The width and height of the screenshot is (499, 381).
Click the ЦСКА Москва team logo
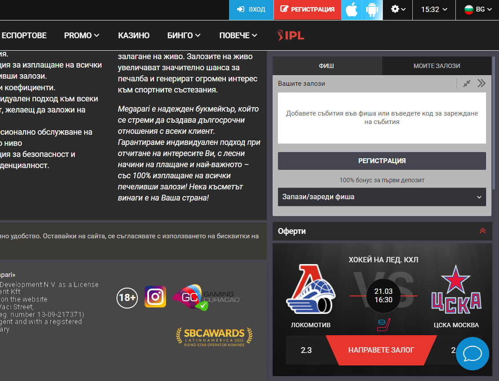point(456,289)
